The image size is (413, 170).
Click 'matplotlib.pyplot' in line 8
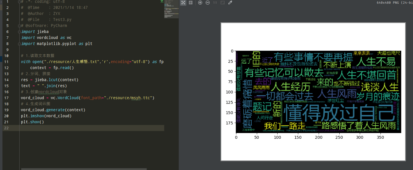57,44
